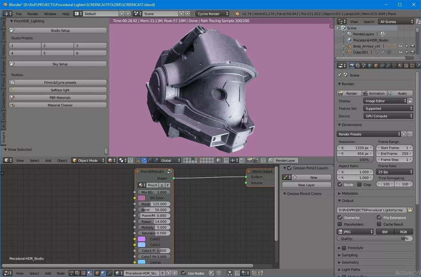Screen dimensions: 421x277
Task: Hide Cube.001 with its eye icon
Action: click(x=401, y=52)
